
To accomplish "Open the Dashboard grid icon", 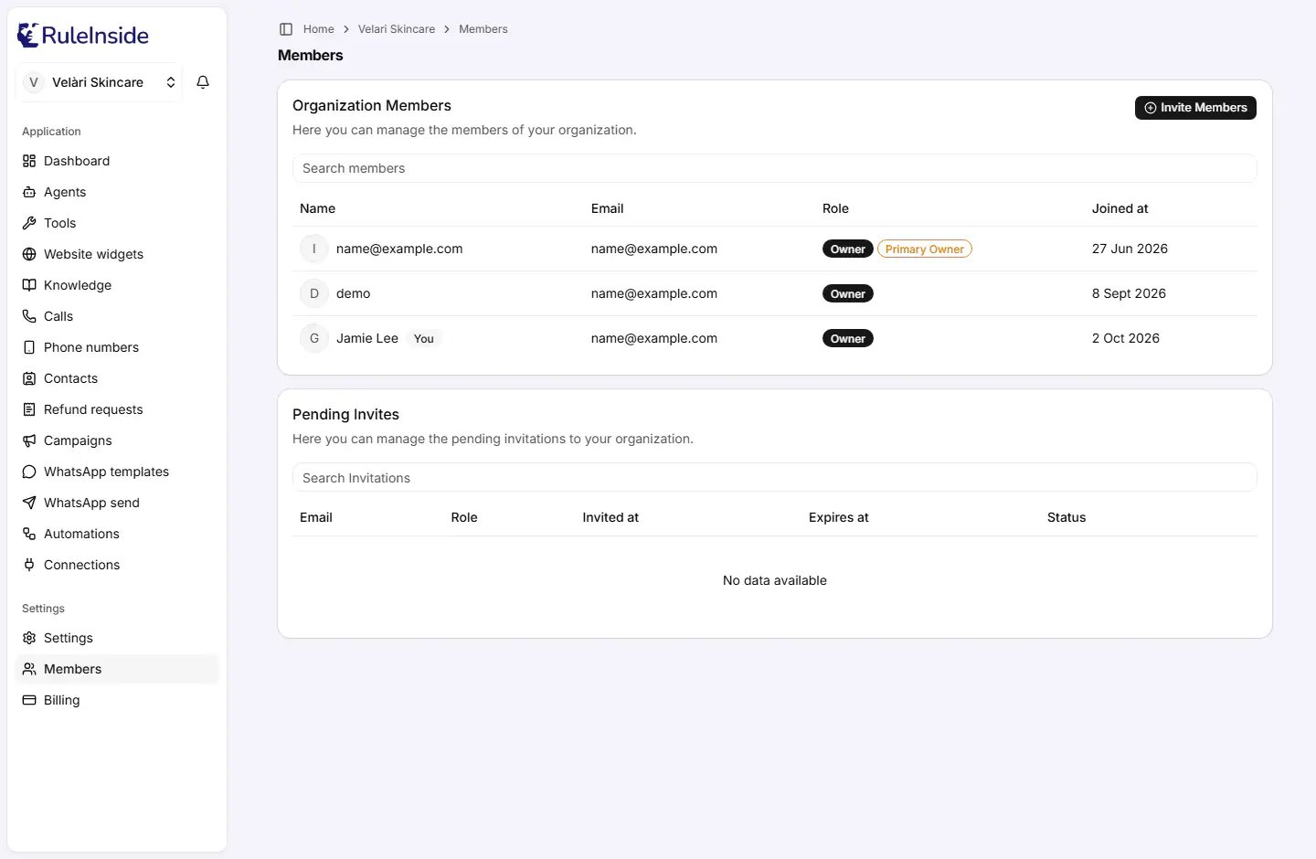I will point(29,161).
